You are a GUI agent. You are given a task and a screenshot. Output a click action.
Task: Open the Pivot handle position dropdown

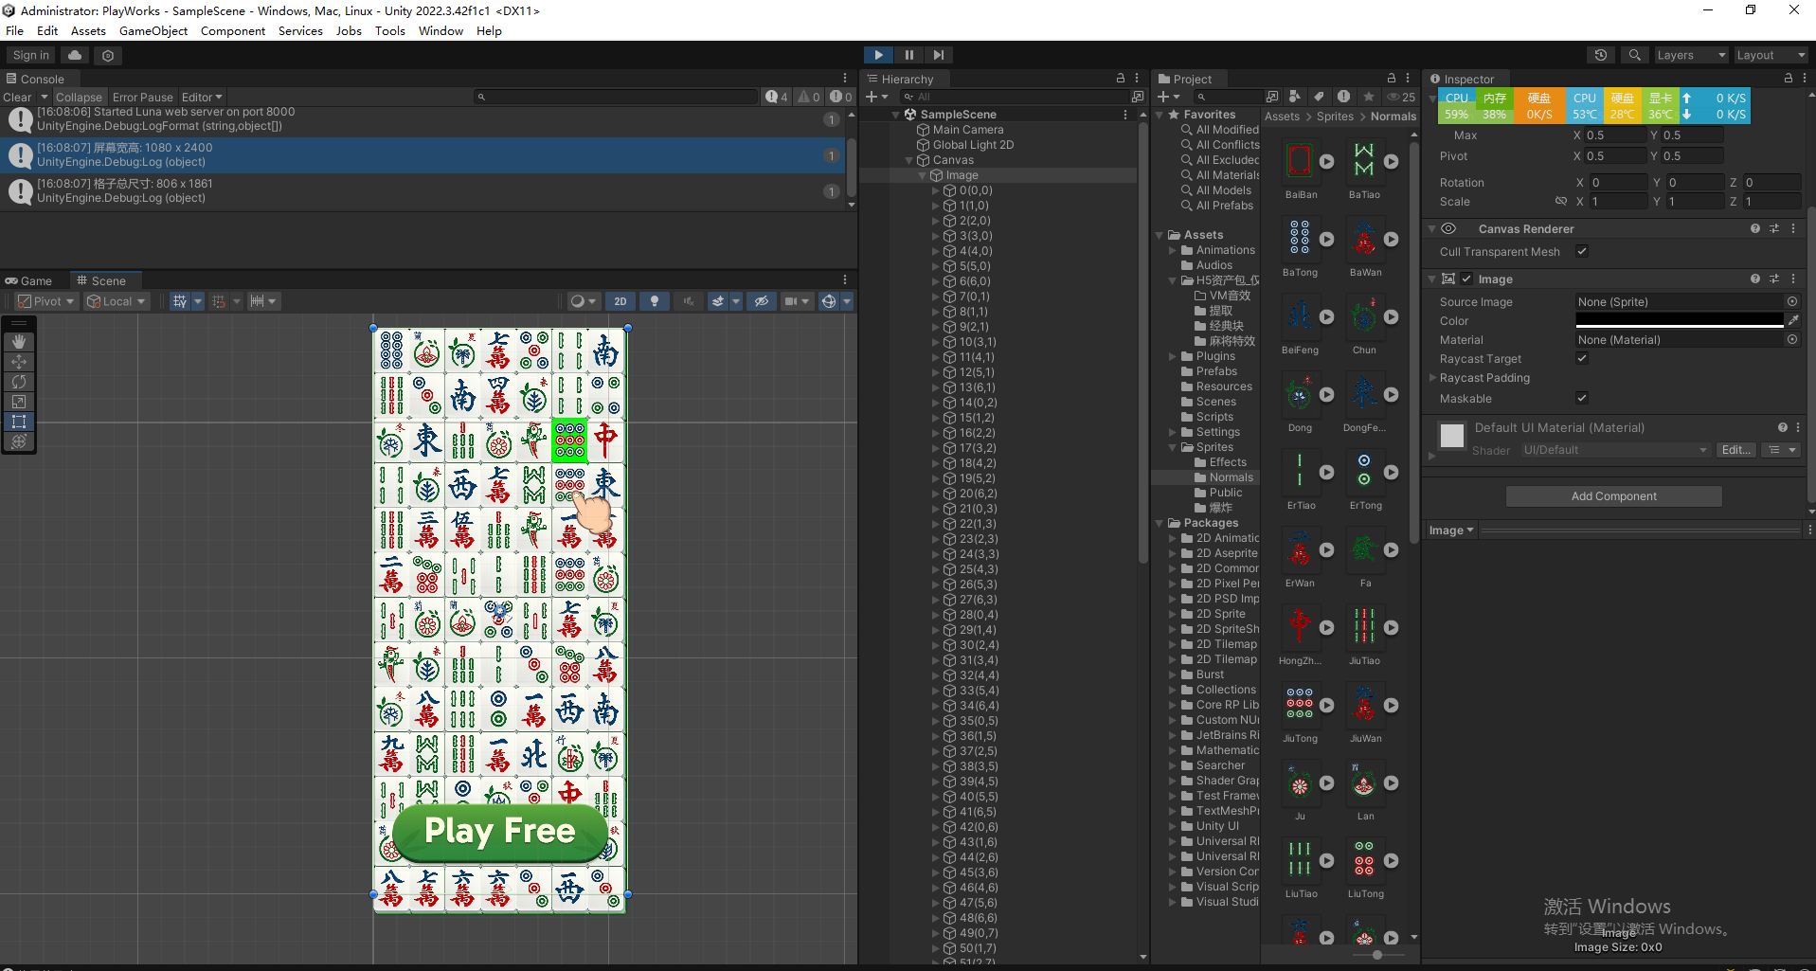45,301
